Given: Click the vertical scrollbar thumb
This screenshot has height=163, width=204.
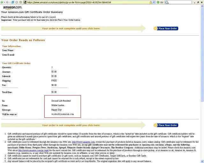Looking at the screenshot, I should 202,54.
